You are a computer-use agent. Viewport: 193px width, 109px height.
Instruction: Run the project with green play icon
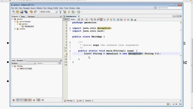click(69, 12)
